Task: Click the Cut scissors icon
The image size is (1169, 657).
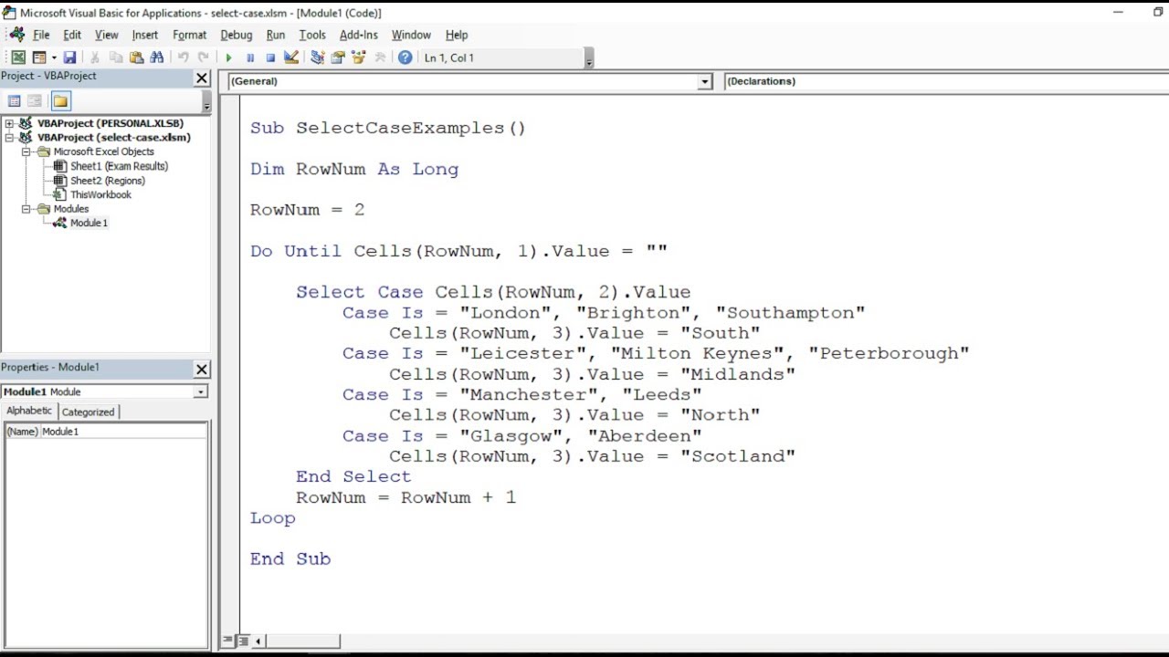Action: (x=95, y=57)
